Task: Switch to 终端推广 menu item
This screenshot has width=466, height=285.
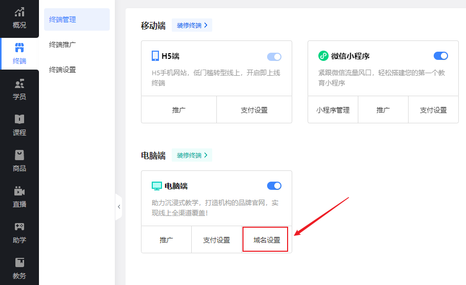Action: 63,45
